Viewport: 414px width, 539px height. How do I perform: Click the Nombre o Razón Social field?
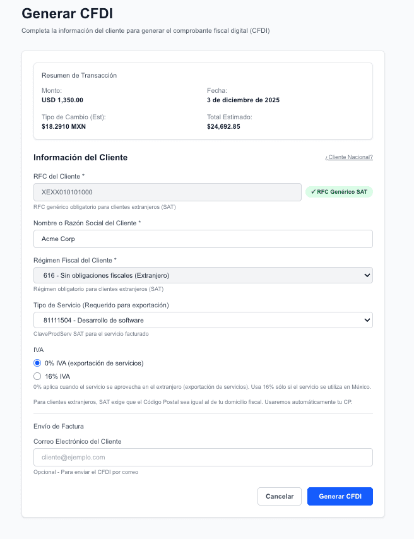pos(203,239)
